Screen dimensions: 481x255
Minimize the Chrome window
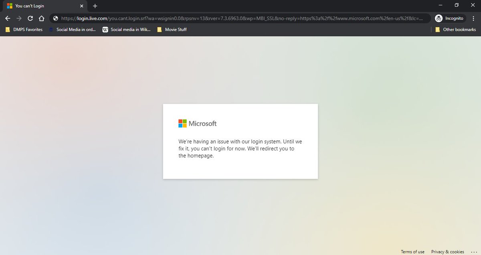pyautogui.click(x=440, y=6)
